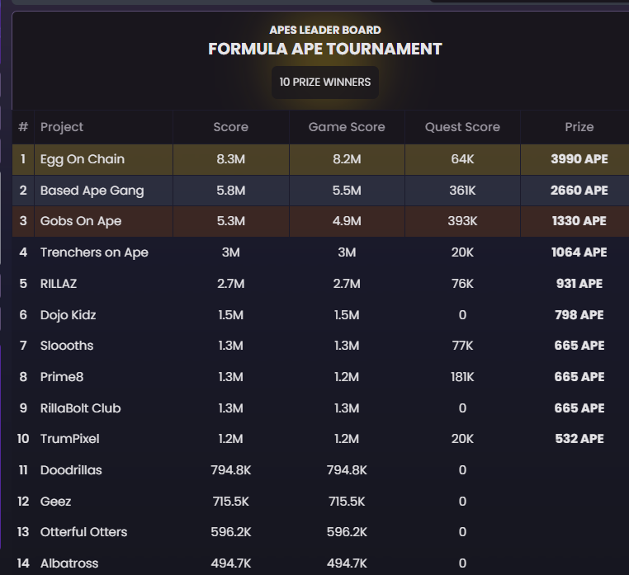Click TrumPixel's 20K quest score
Viewport: 629px width, 575px height.
(462, 439)
